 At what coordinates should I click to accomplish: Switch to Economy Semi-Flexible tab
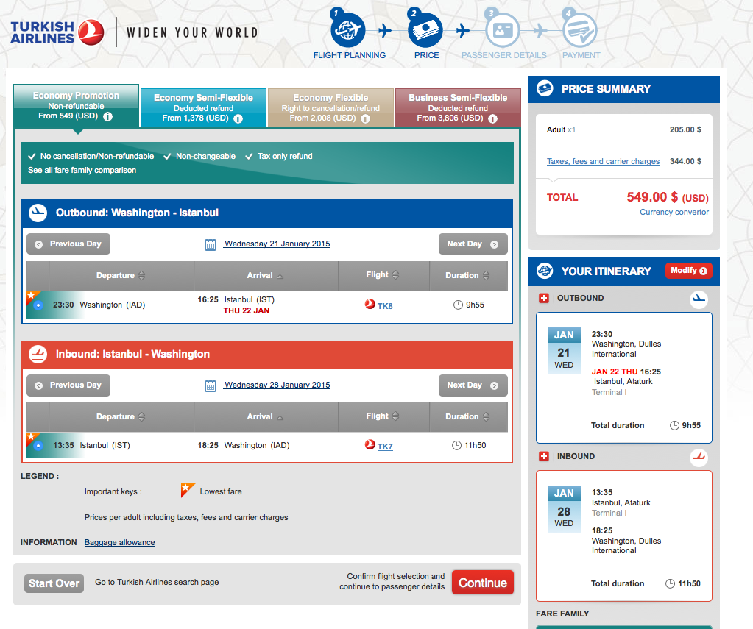203,107
